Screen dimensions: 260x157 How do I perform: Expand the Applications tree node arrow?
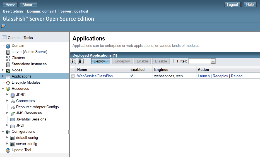coord(3,76)
